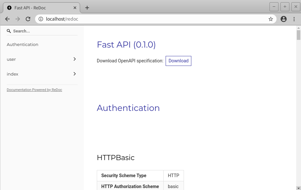The width and height of the screenshot is (301, 190).
Task: Click the search magnifier icon in sidebar
Action: tap(9, 31)
